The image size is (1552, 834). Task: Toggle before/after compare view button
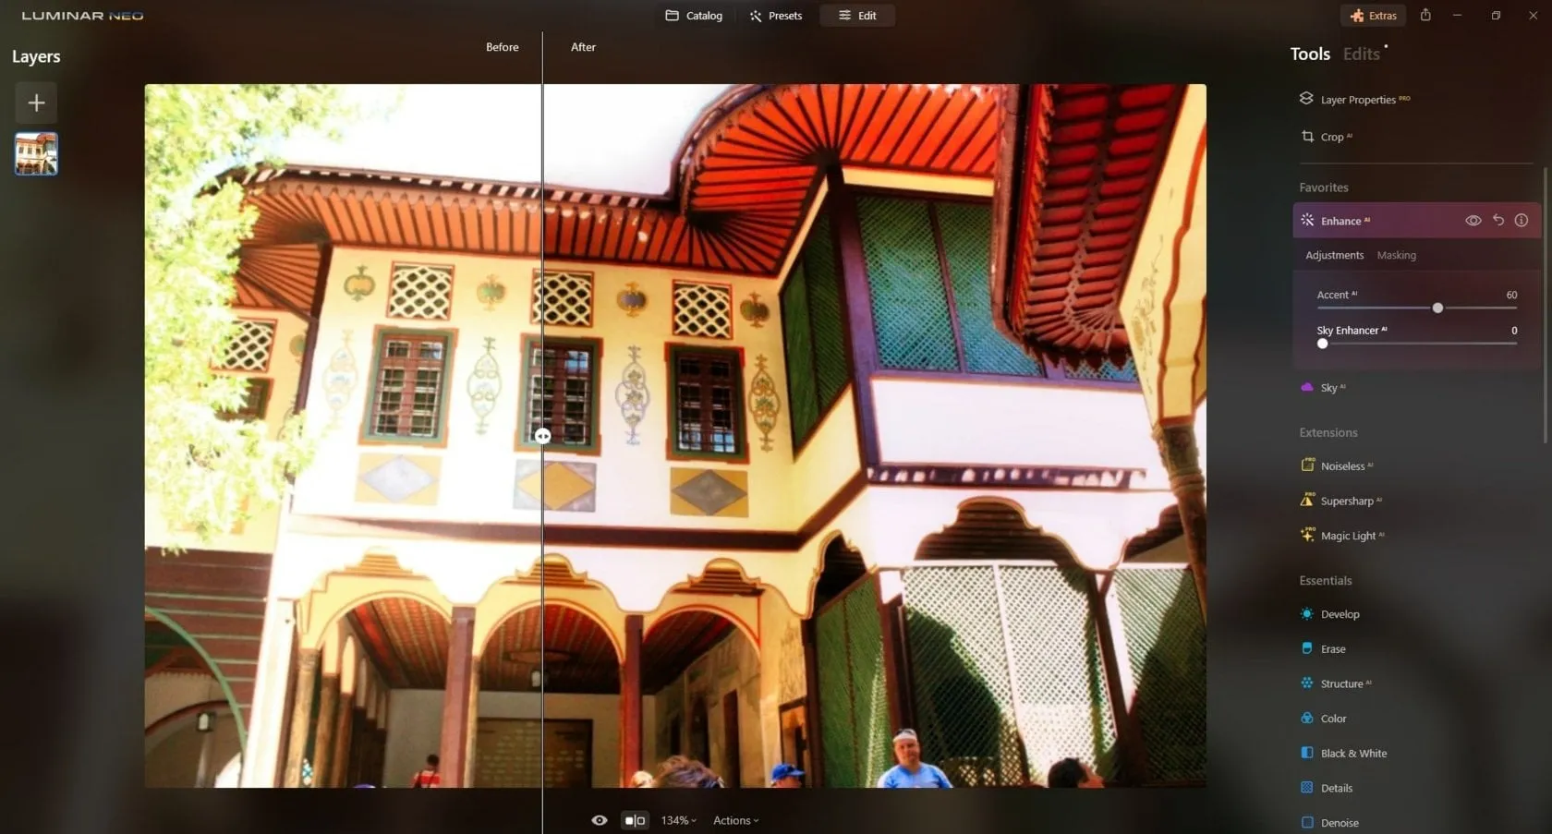pyautogui.click(x=635, y=820)
